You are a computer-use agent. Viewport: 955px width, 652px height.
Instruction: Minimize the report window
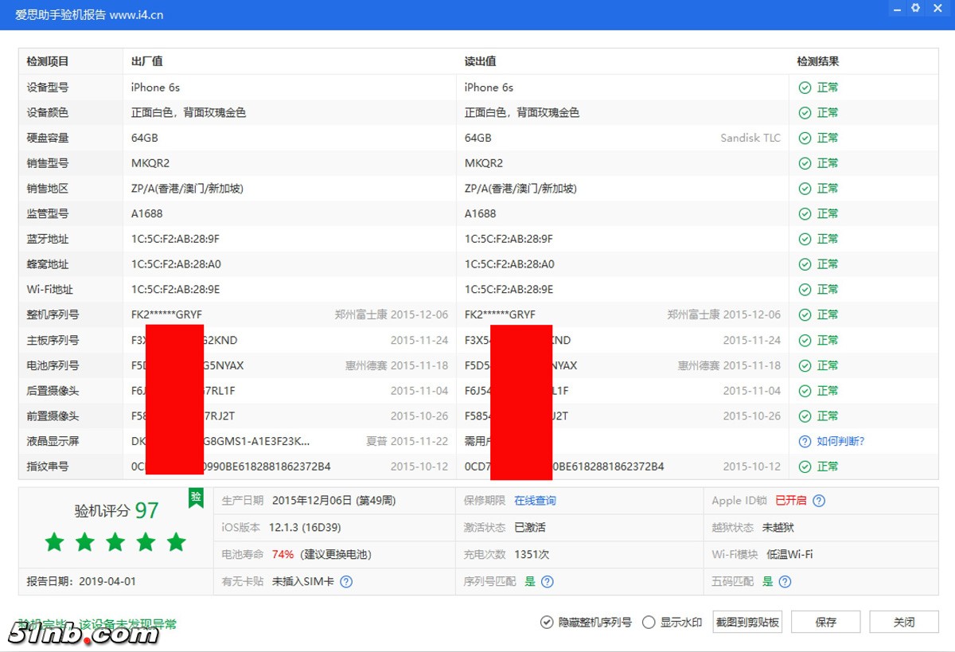point(895,8)
